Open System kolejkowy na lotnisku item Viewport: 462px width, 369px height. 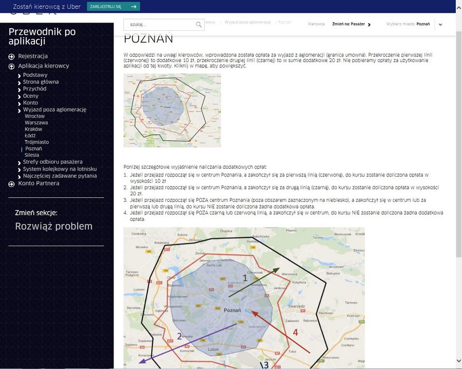(x=60, y=169)
